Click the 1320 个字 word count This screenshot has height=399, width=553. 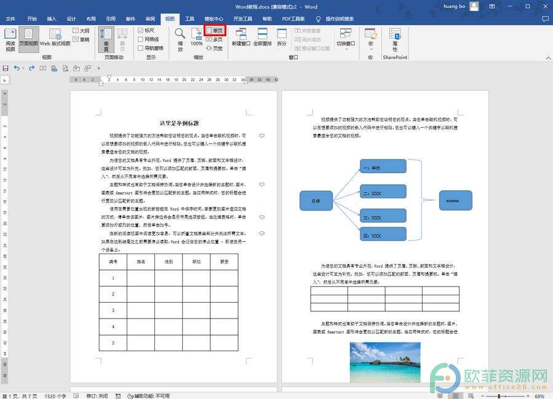click(x=55, y=396)
